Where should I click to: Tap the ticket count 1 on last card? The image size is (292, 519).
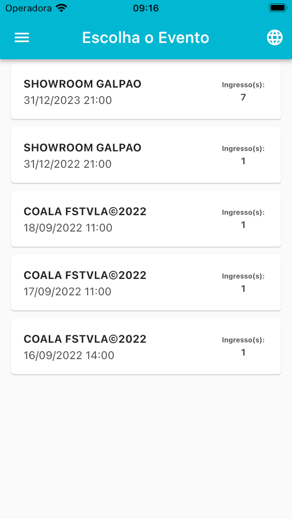tap(243, 352)
